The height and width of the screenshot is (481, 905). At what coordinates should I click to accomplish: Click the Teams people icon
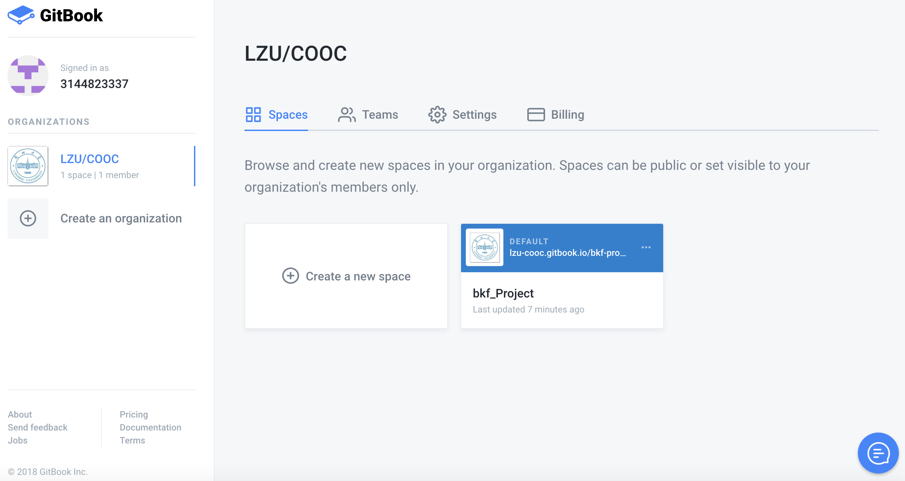click(x=347, y=115)
